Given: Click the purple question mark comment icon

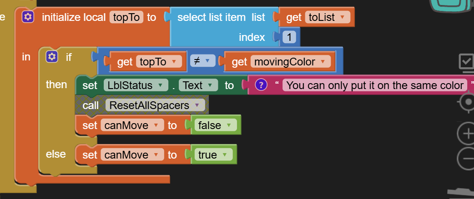Looking at the screenshot, I should click(x=261, y=85).
